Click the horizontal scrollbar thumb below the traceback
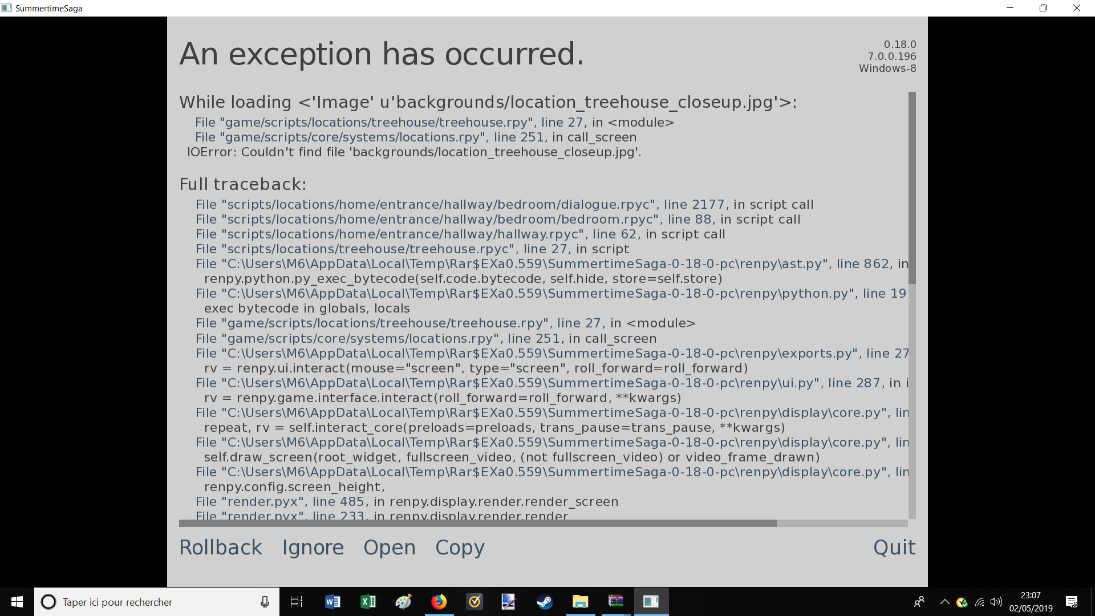This screenshot has height=616, width=1095. click(x=478, y=523)
